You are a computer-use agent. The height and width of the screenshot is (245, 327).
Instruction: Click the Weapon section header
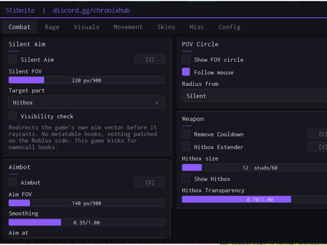coord(193,119)
